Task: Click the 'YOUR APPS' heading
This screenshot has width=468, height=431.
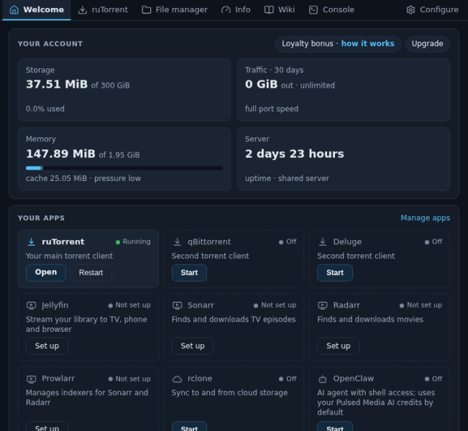Action: [x=41, y=218]
